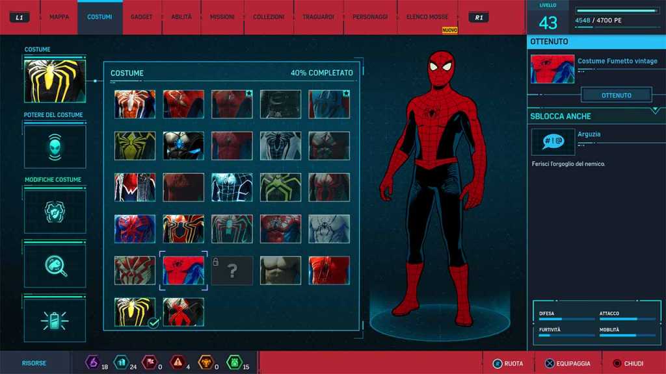Image resolution: width=666 pixels, height=374 pixels.
Task: Click the Arguzia speech bubble icon
Action: click(553, 142)
